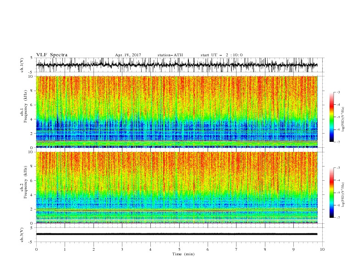Image resolution: width=363 pixels, height=280 pixels.
Task: Click the "3" tick label on the time axis
Action: click(122, 249)
